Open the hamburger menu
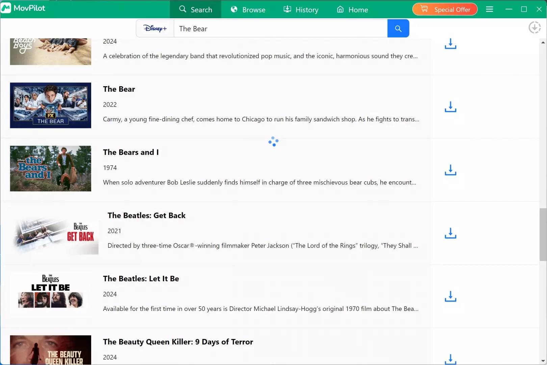 [490, 9]
